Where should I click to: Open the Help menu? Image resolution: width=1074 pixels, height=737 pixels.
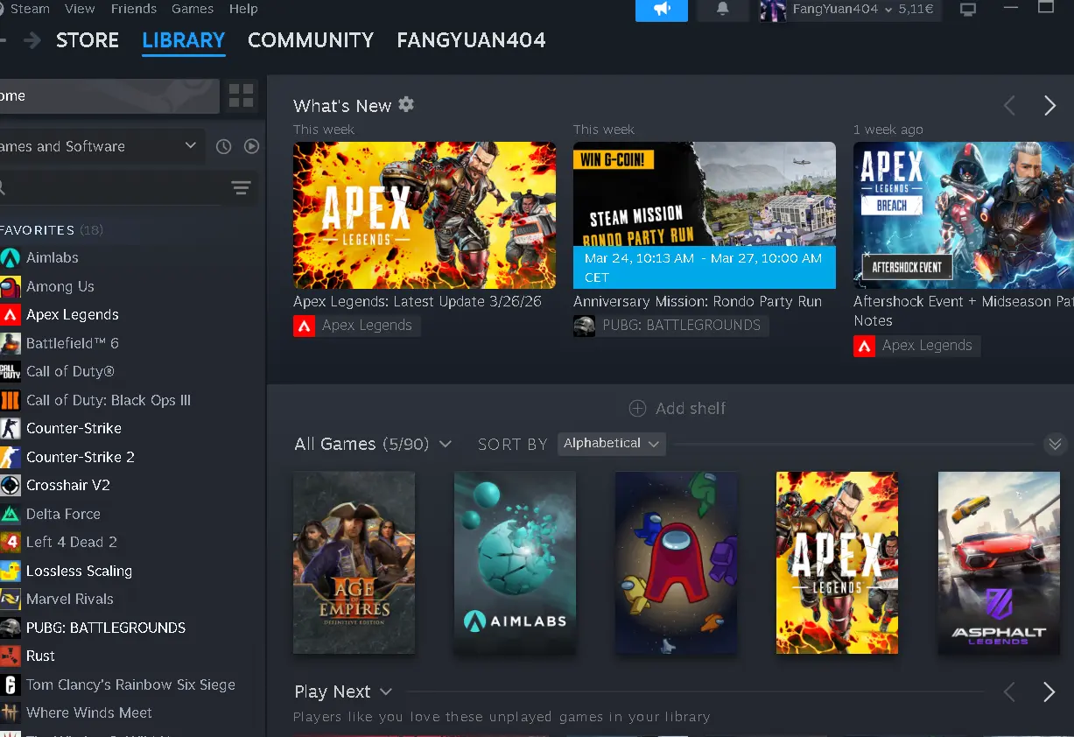[x=243, y=9]
